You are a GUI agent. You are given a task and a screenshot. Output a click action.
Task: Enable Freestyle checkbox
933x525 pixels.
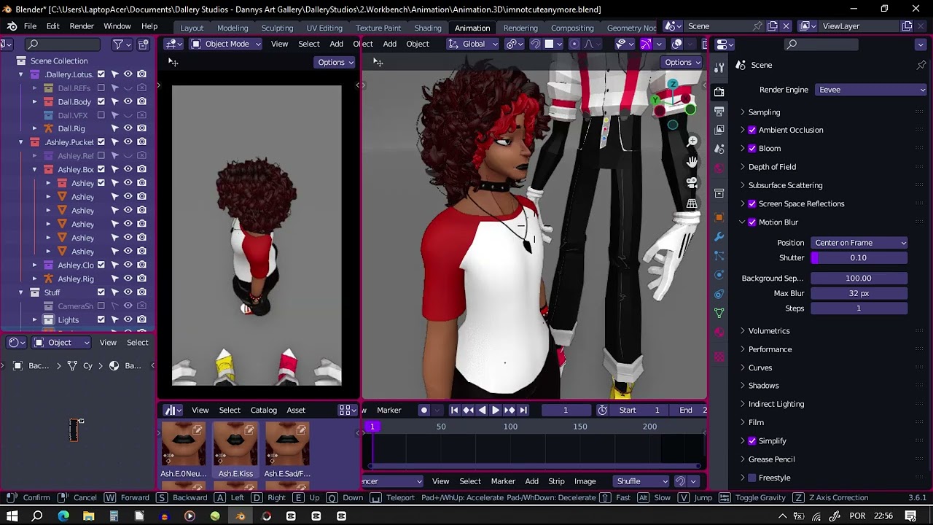[x=752, y=478]
